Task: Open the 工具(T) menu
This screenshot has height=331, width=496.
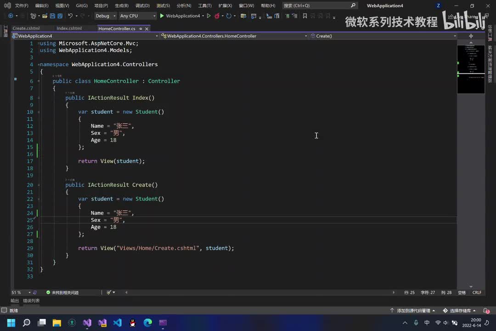Action: [x=205, y=6]
